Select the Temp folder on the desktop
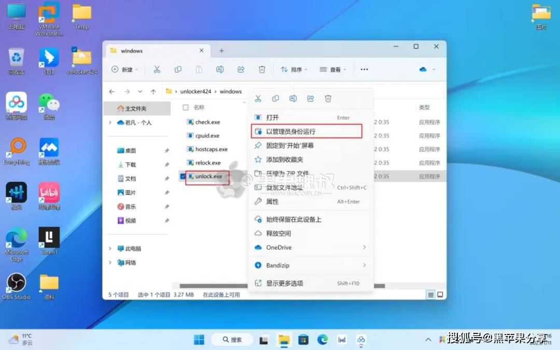560x350 pixels. pos(82,17)
